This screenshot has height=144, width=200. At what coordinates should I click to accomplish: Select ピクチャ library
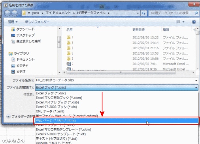click(20, 65)
